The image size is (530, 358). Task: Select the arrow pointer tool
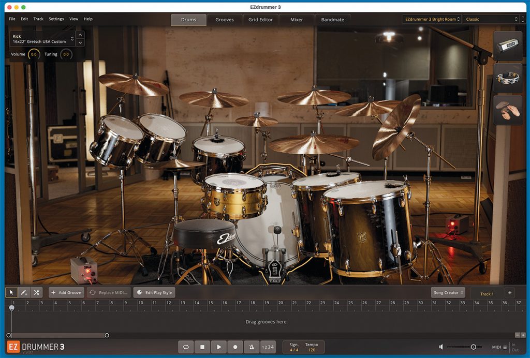(11, 292)
